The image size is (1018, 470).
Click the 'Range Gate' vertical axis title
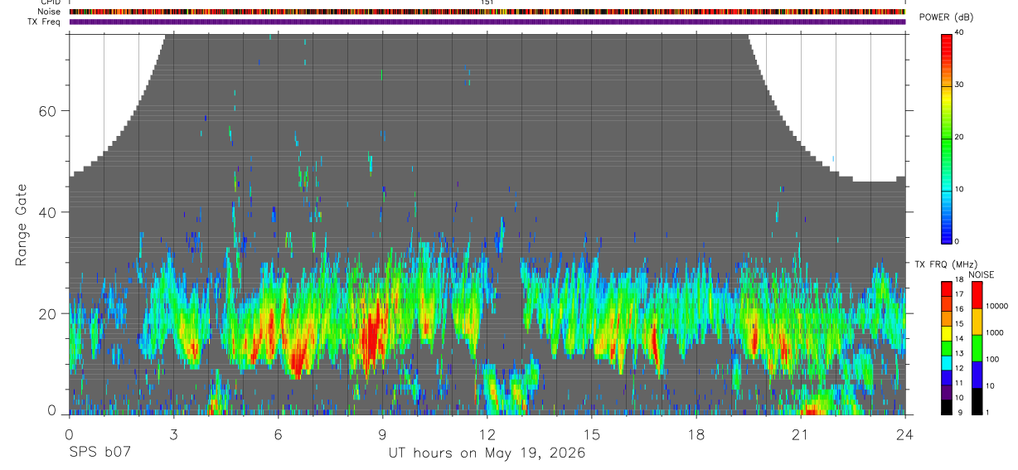21,225
